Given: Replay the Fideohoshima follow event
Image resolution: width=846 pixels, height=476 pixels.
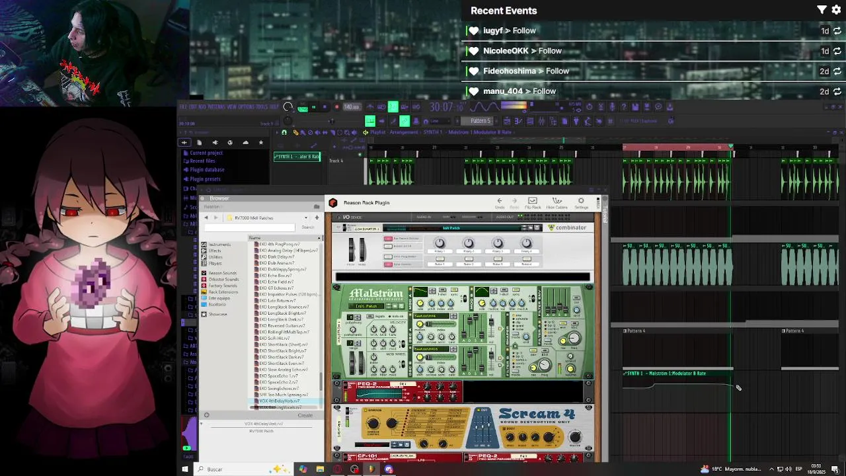Looking at the screenshot, I should coord(837,71).
